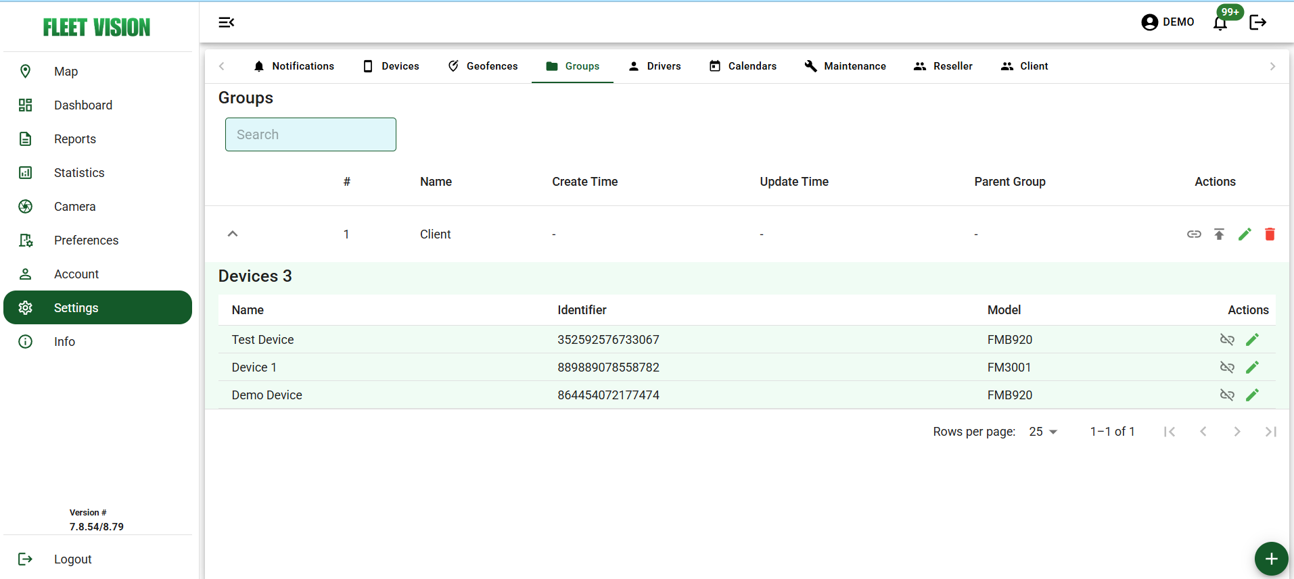Switch to the Reseller tab

(x=943, y=66)
